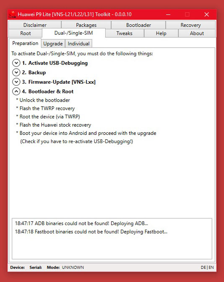Collapse the Bootloader & Root section chevron
Viewport: 224px width, 282px height.
16,92
